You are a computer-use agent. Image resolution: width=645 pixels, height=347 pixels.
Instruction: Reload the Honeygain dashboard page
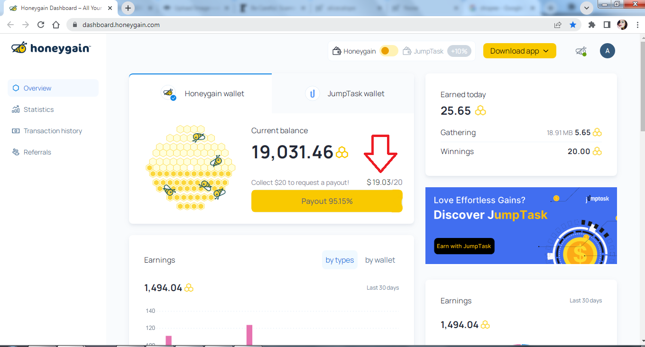coord(41,25)
